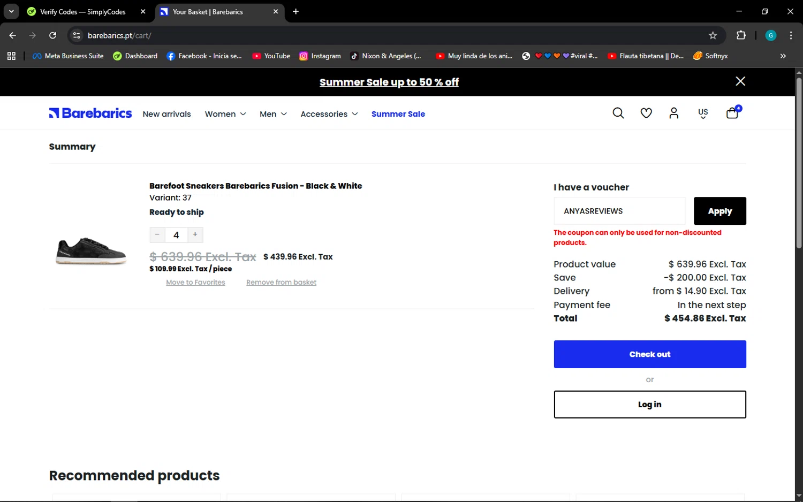Open New arrivals menu item
This screenshot has width=803, height=502.
(x=166, y=114)
